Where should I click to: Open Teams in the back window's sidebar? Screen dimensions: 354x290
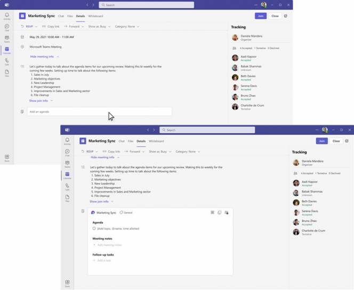coord(7,39)
